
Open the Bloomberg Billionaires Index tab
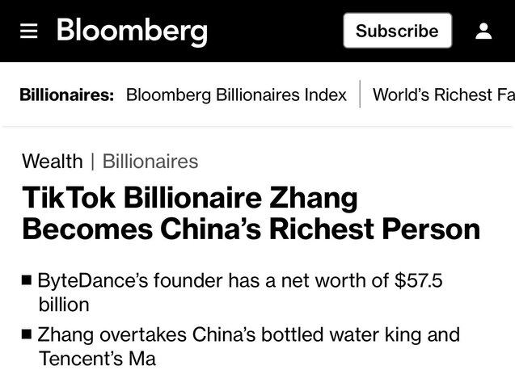236,95
